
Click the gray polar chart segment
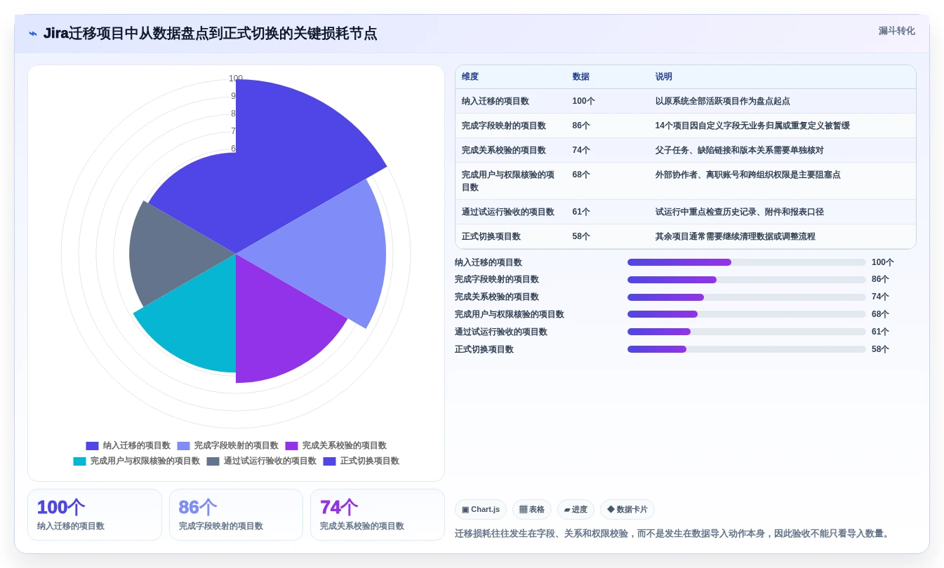pos(175,252)
